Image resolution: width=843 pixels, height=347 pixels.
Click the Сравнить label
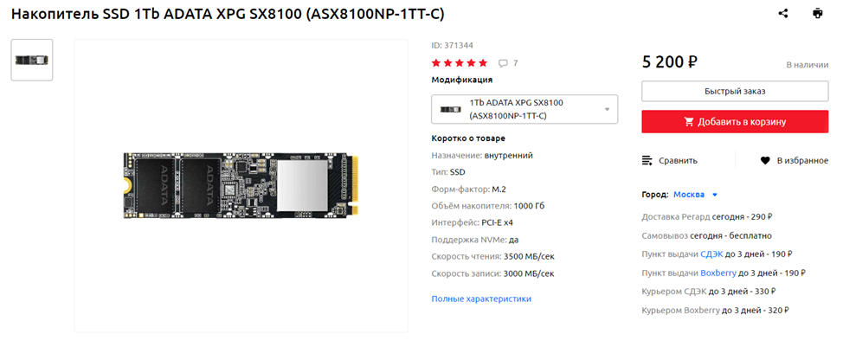[x=678, y=160]
